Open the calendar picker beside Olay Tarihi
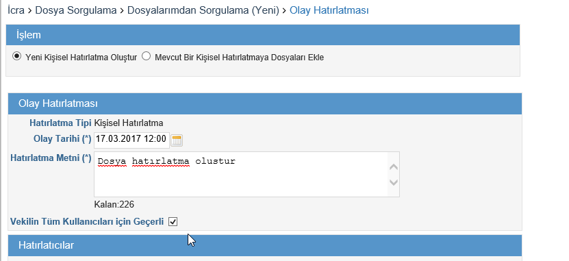The height and width of the screenshot is (261, 569). click(177, 140)
